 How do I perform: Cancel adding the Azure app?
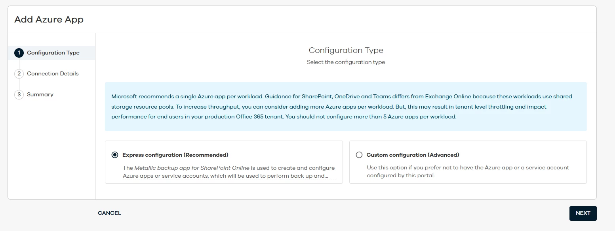(x=109, y=213)
